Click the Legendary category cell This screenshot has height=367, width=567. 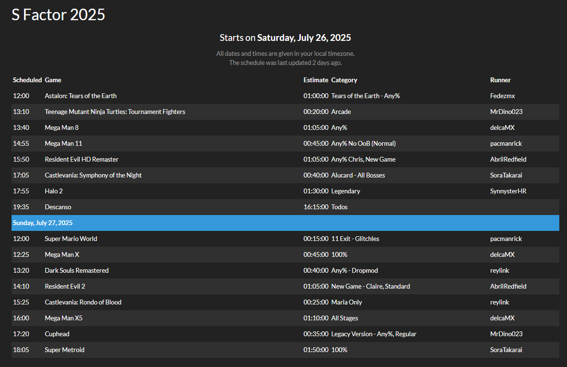pos(345,191)
